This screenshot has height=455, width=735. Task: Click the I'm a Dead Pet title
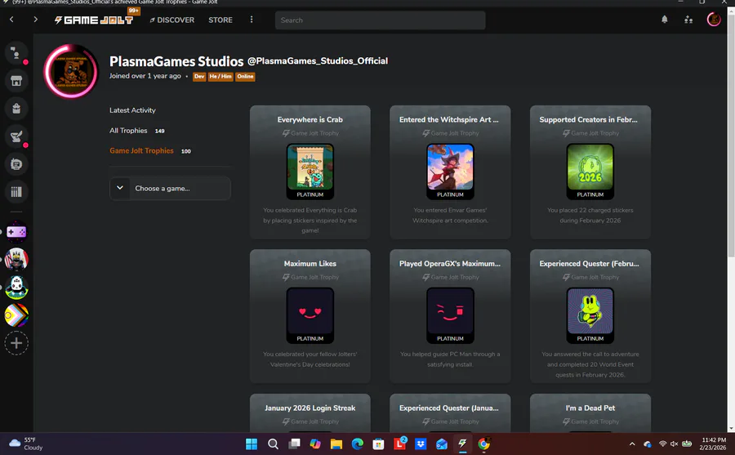pyautogui.click(x=590, y=408)
